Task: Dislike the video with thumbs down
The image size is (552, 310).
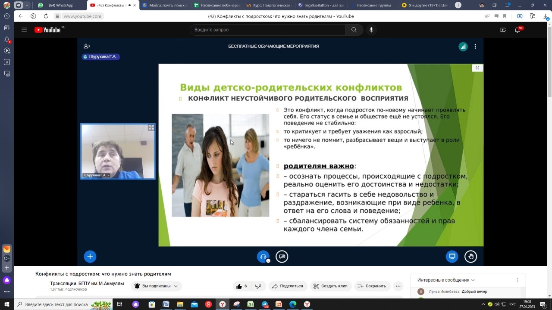Action: [x=258, y=286]
